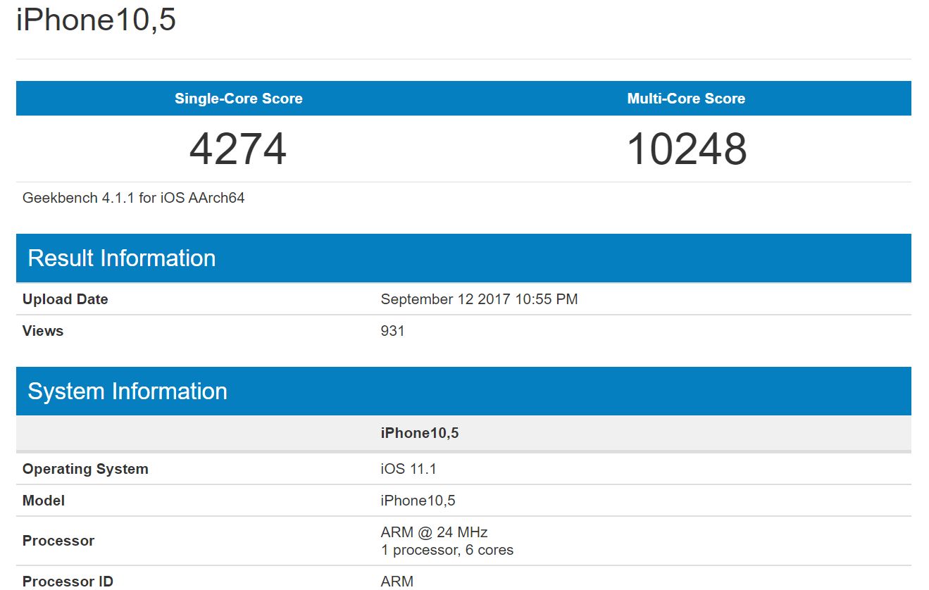Click the Operating System row label
The image size is (929, 590).
click(85, 469)
